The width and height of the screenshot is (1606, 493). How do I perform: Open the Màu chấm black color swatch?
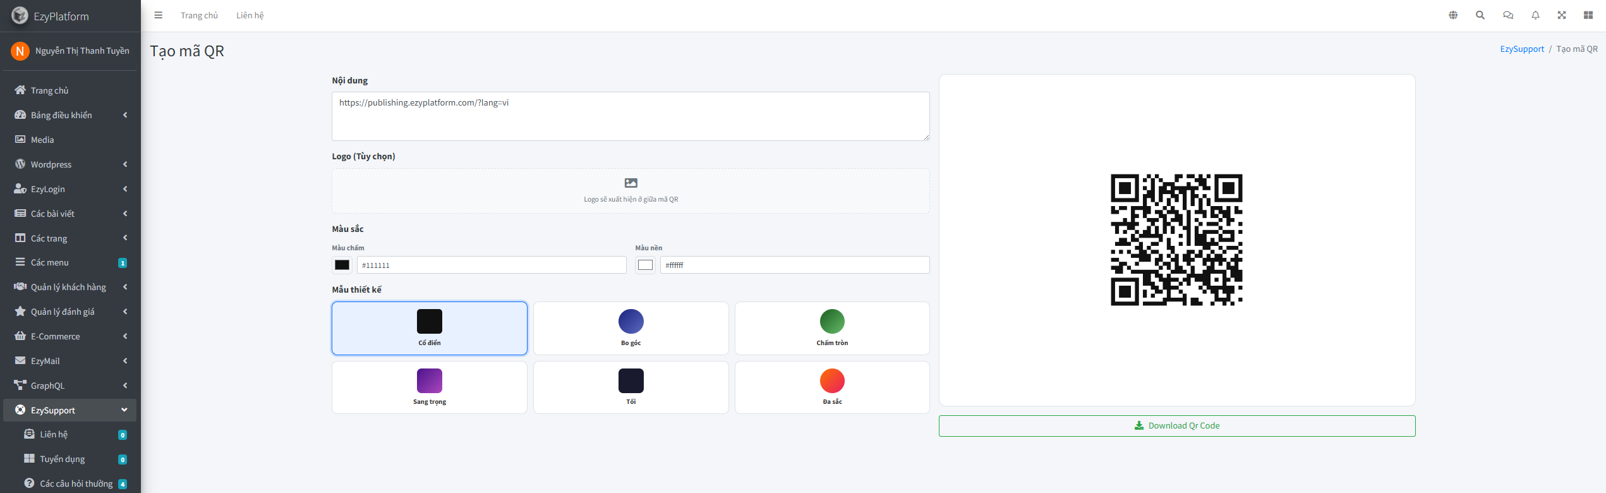(x=342, y=265)
